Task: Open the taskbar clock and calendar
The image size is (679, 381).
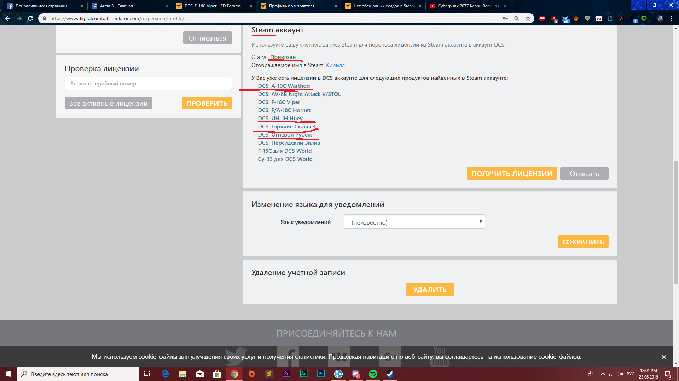Action: (x=649, y=374)
